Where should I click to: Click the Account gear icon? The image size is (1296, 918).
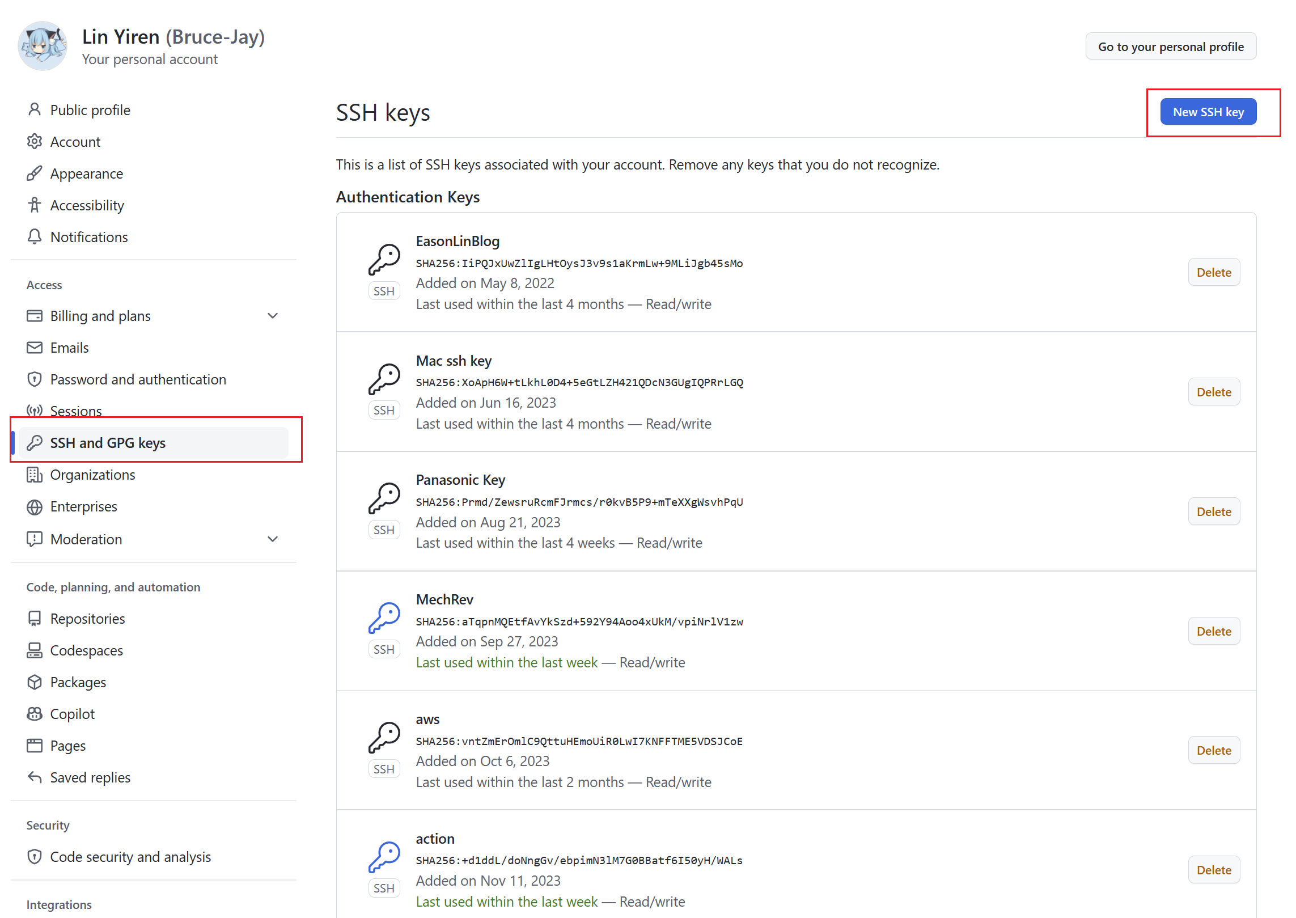35,141
